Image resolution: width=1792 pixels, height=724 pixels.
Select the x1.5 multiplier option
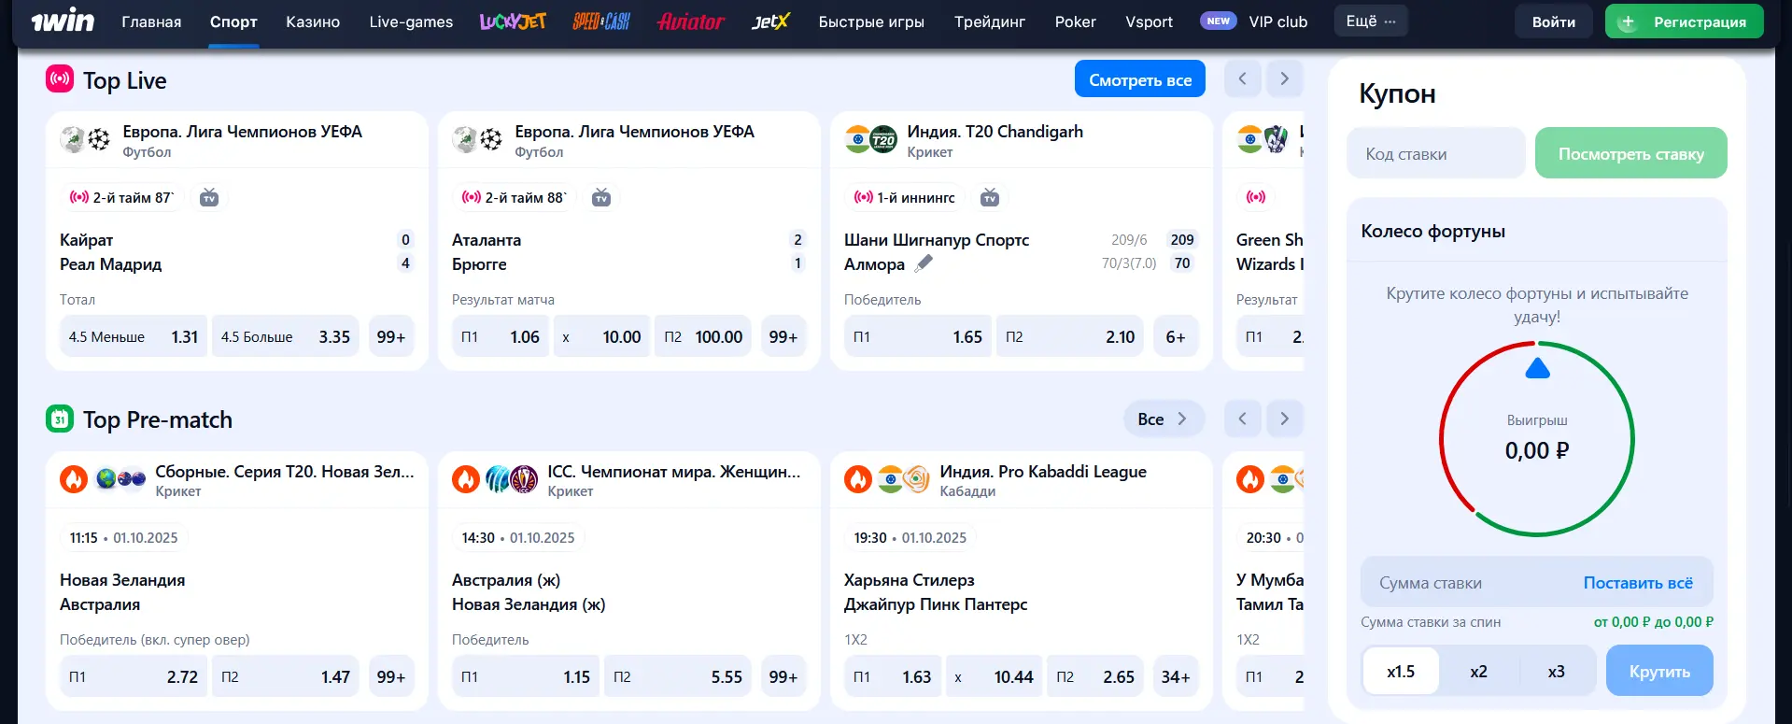(1401, 672)
